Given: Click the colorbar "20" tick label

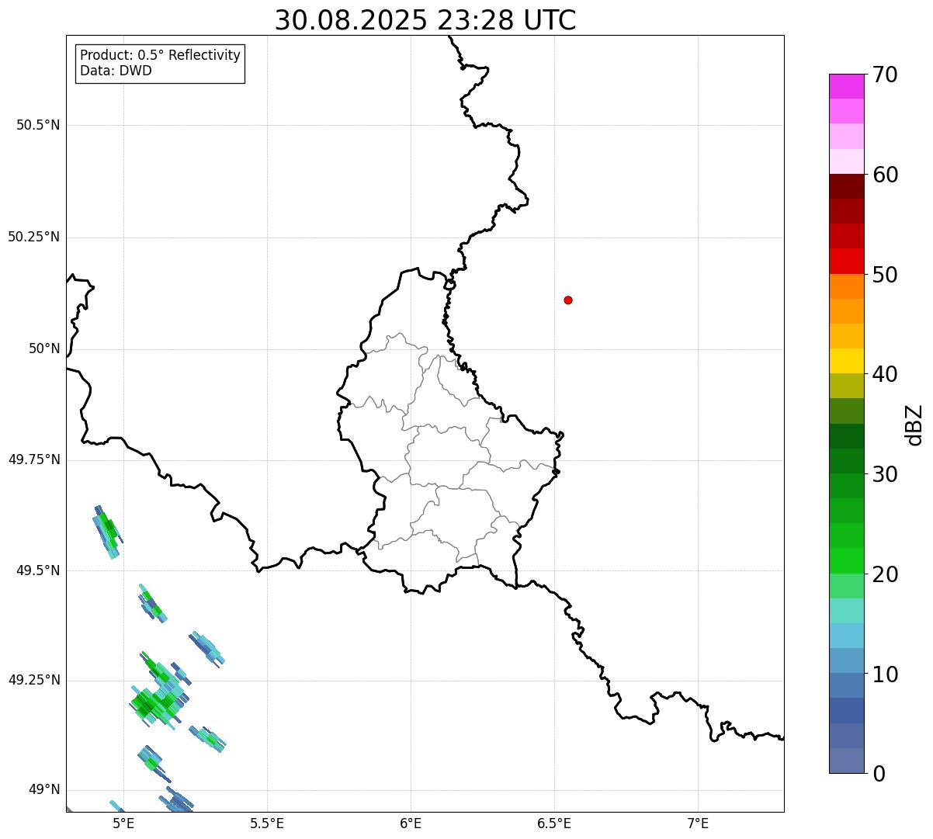Looking at the screenshot, I should coord(886,574).
